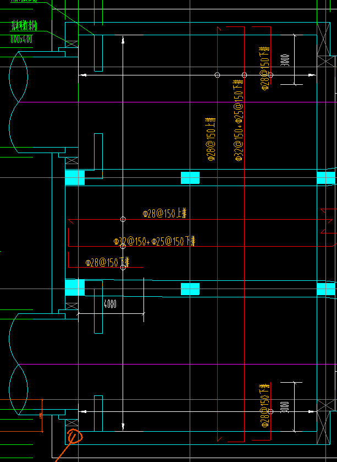Select the orange hand-drawn circled mark at the bottom-left corner

(x=75, y=437)
